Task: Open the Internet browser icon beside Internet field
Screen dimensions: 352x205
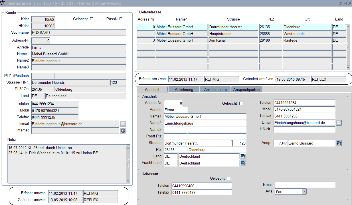Action: [123, 131]
